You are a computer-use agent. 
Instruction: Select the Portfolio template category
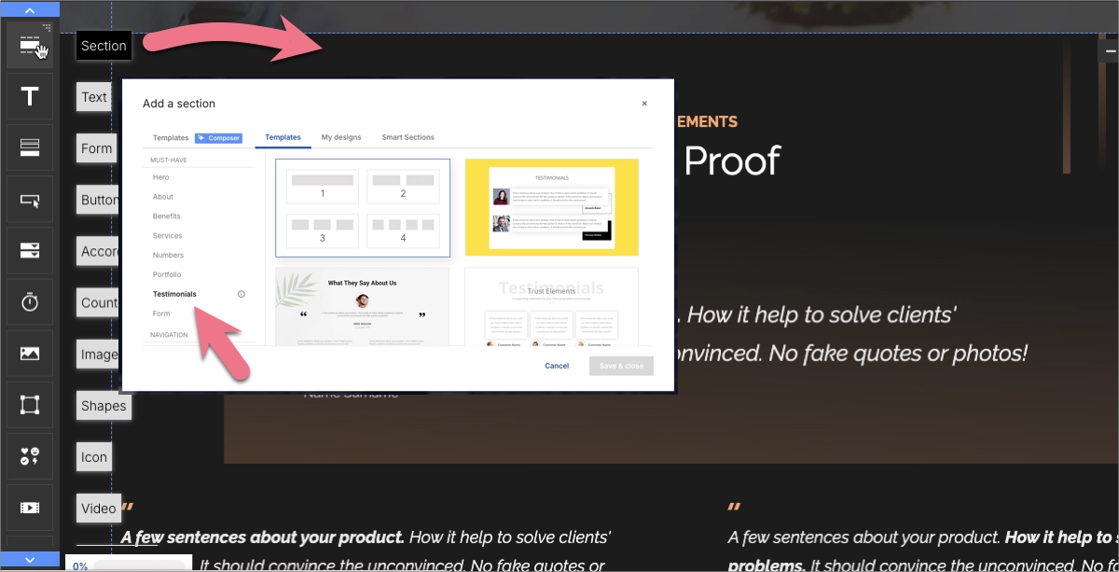pos(167,274)
